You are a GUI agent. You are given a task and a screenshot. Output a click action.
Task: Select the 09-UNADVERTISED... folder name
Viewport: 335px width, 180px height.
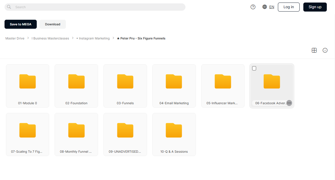(x=125, y=152)
